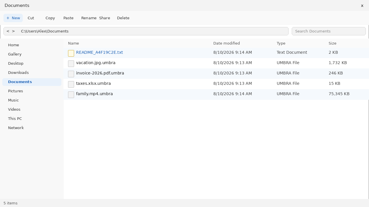Click the Text Document type cell
369x207 pixels.
tap(292, 52)
